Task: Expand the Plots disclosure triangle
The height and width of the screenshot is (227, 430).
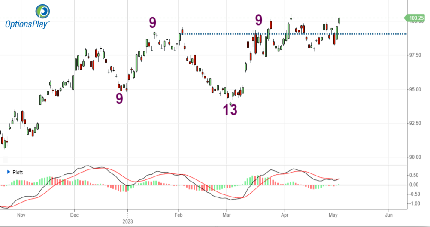Action: (x=8, y=172)
